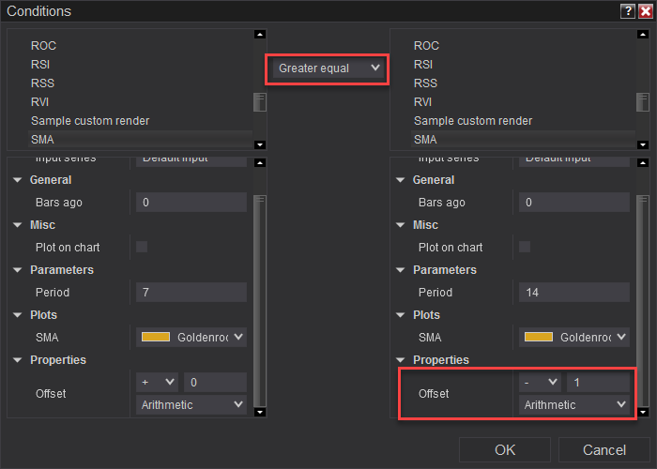Image resolution: width=657 pixels, height=469 pixels.
Task: Click the right Bars ago field
Action: coord(574,203)
